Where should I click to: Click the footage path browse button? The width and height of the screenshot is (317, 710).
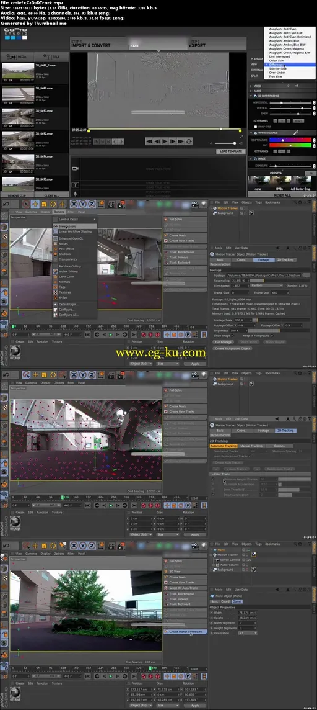tap(306, 275)
